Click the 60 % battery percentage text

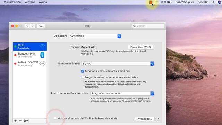[x=163, y=2]
